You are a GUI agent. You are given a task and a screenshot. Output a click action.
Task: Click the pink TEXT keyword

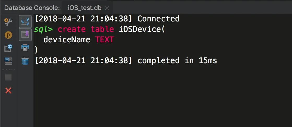104,40
